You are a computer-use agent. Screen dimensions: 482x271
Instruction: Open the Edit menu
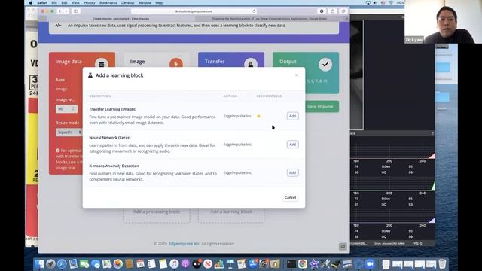tap(64, 3)
